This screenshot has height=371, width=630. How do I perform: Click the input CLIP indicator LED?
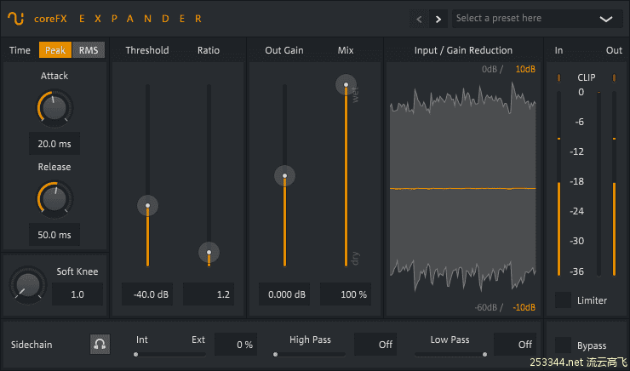tap(558, 78)
